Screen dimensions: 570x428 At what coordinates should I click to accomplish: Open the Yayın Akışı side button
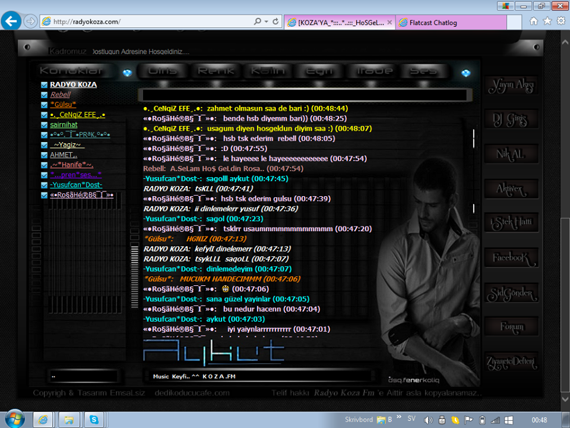point(511,86)
